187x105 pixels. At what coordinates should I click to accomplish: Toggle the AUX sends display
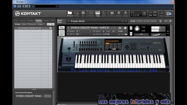coord(166,21)
